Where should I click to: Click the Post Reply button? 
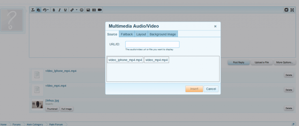(x=239, y=62)
